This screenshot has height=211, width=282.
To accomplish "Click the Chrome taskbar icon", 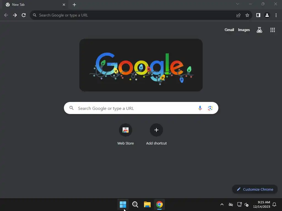I will point(159,204).
